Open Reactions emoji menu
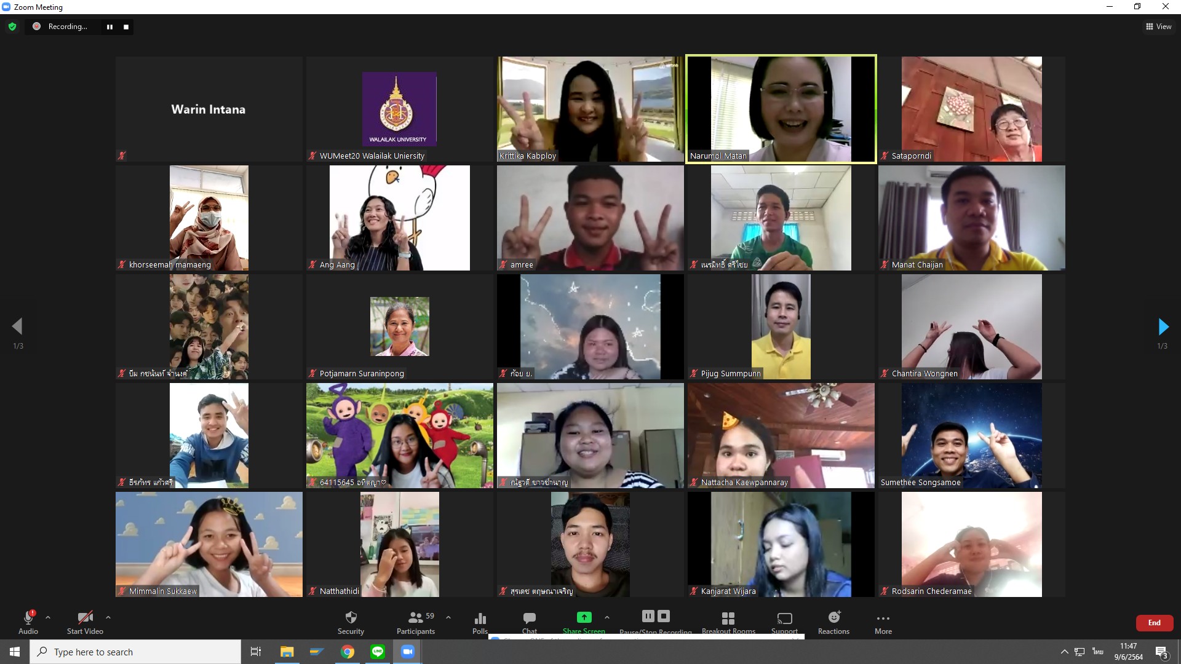 833,619
